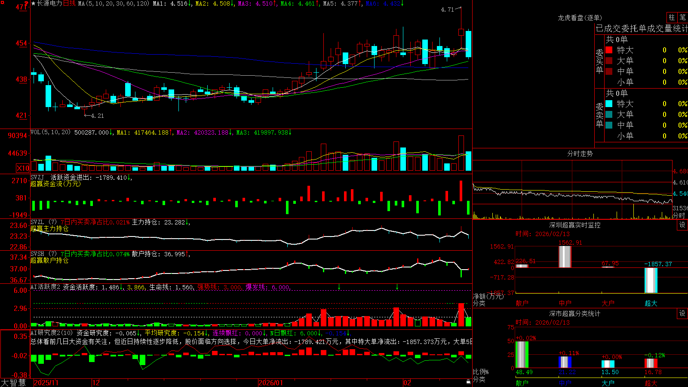This screenshot has height=387, width=688.
Task: Click the 超赢散户持仓 label
Action: pyautogui.click(x=49, y=260)
